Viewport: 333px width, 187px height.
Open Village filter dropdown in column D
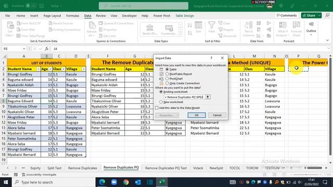84,69
